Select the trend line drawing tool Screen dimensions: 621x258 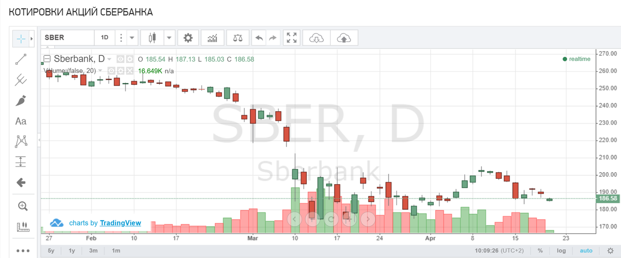pos(21,59)
